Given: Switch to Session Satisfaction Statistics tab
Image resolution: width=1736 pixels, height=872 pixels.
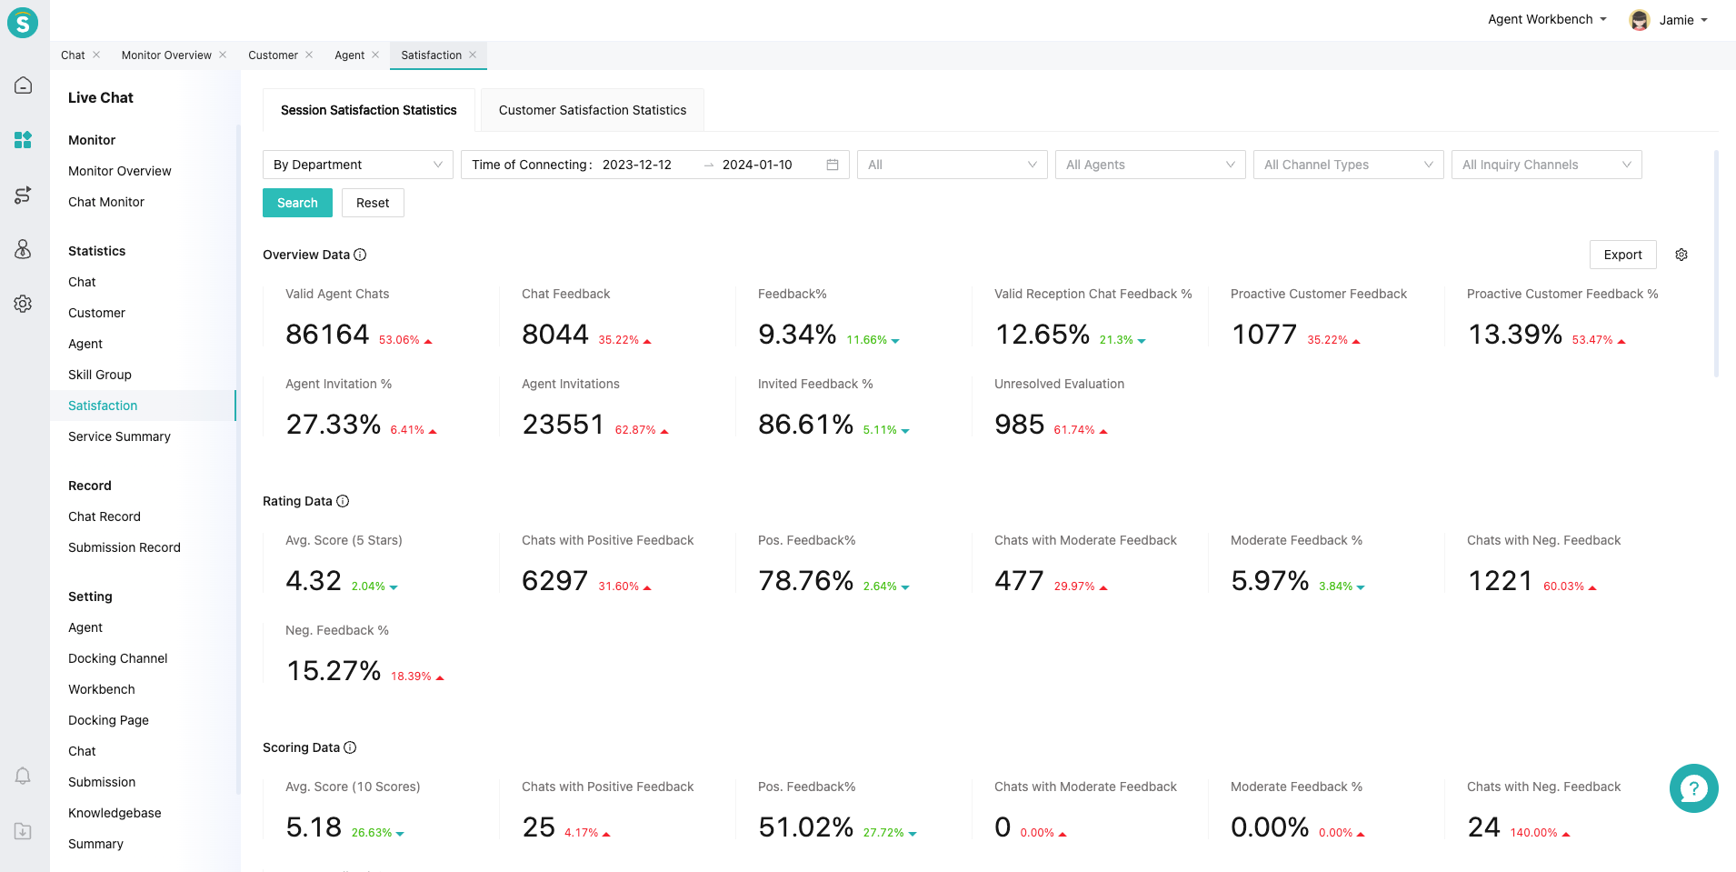Looking at the screenshot, I should (x=369, y=110).
